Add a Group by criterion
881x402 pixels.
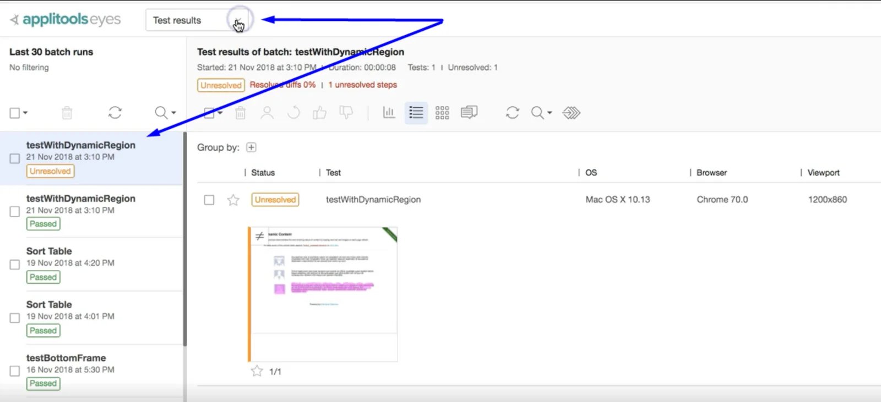[251, 147]
